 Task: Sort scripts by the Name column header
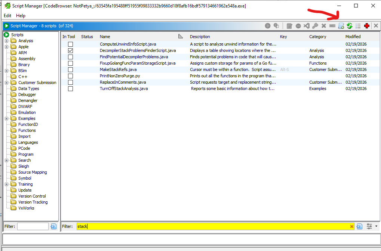[105, 37]
